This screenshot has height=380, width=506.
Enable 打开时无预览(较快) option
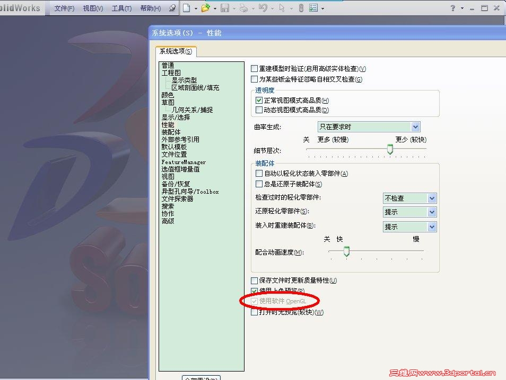[x=254, y=312]
